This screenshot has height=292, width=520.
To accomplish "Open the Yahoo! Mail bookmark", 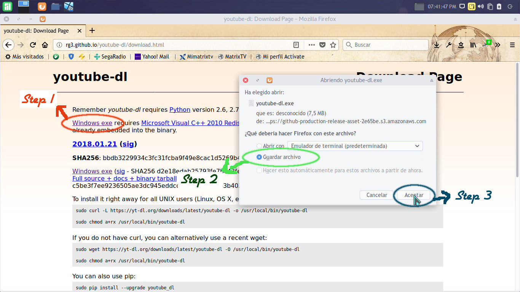I will click(x=152, y=57).
